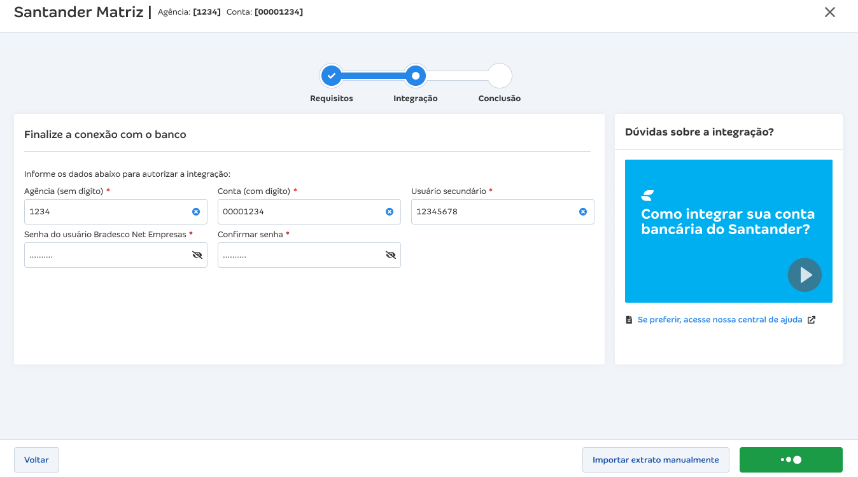
Task: Play the Santander integration tutorial video
Action: click(805, 275)
